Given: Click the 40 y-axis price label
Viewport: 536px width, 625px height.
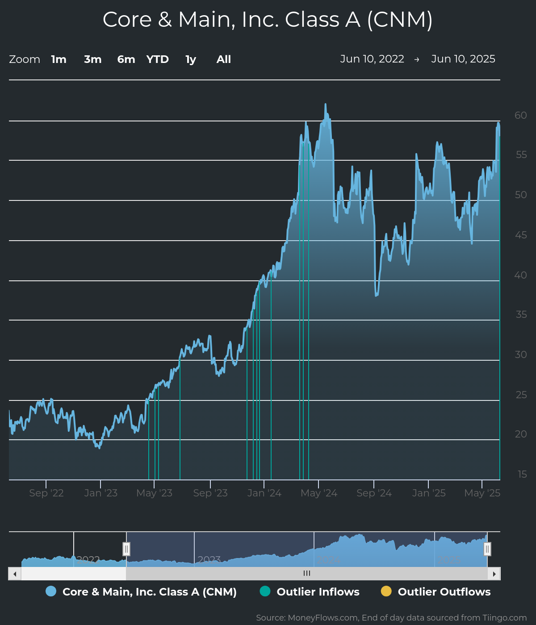Looking at the screenshot, I should (x=521, y=275).
